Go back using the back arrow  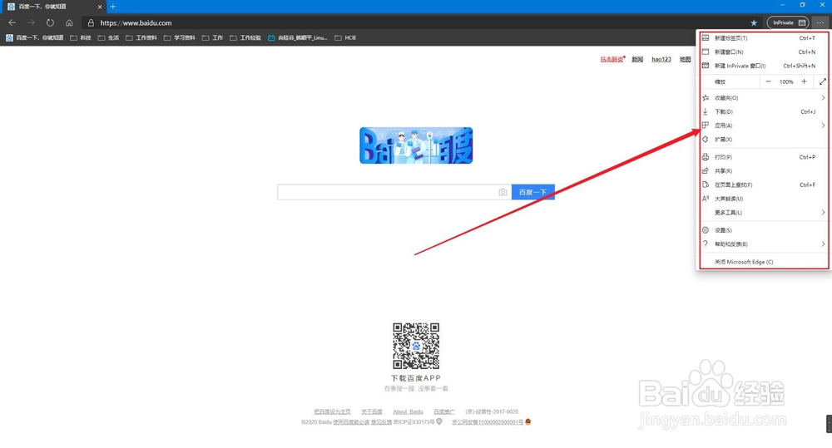[12, 22]
